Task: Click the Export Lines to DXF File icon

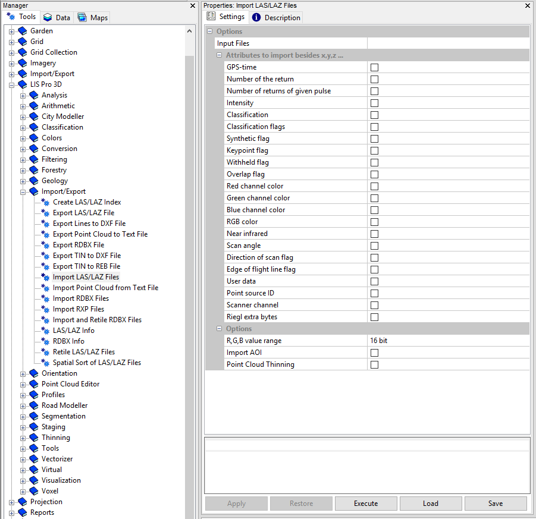Action: [45, 224]
